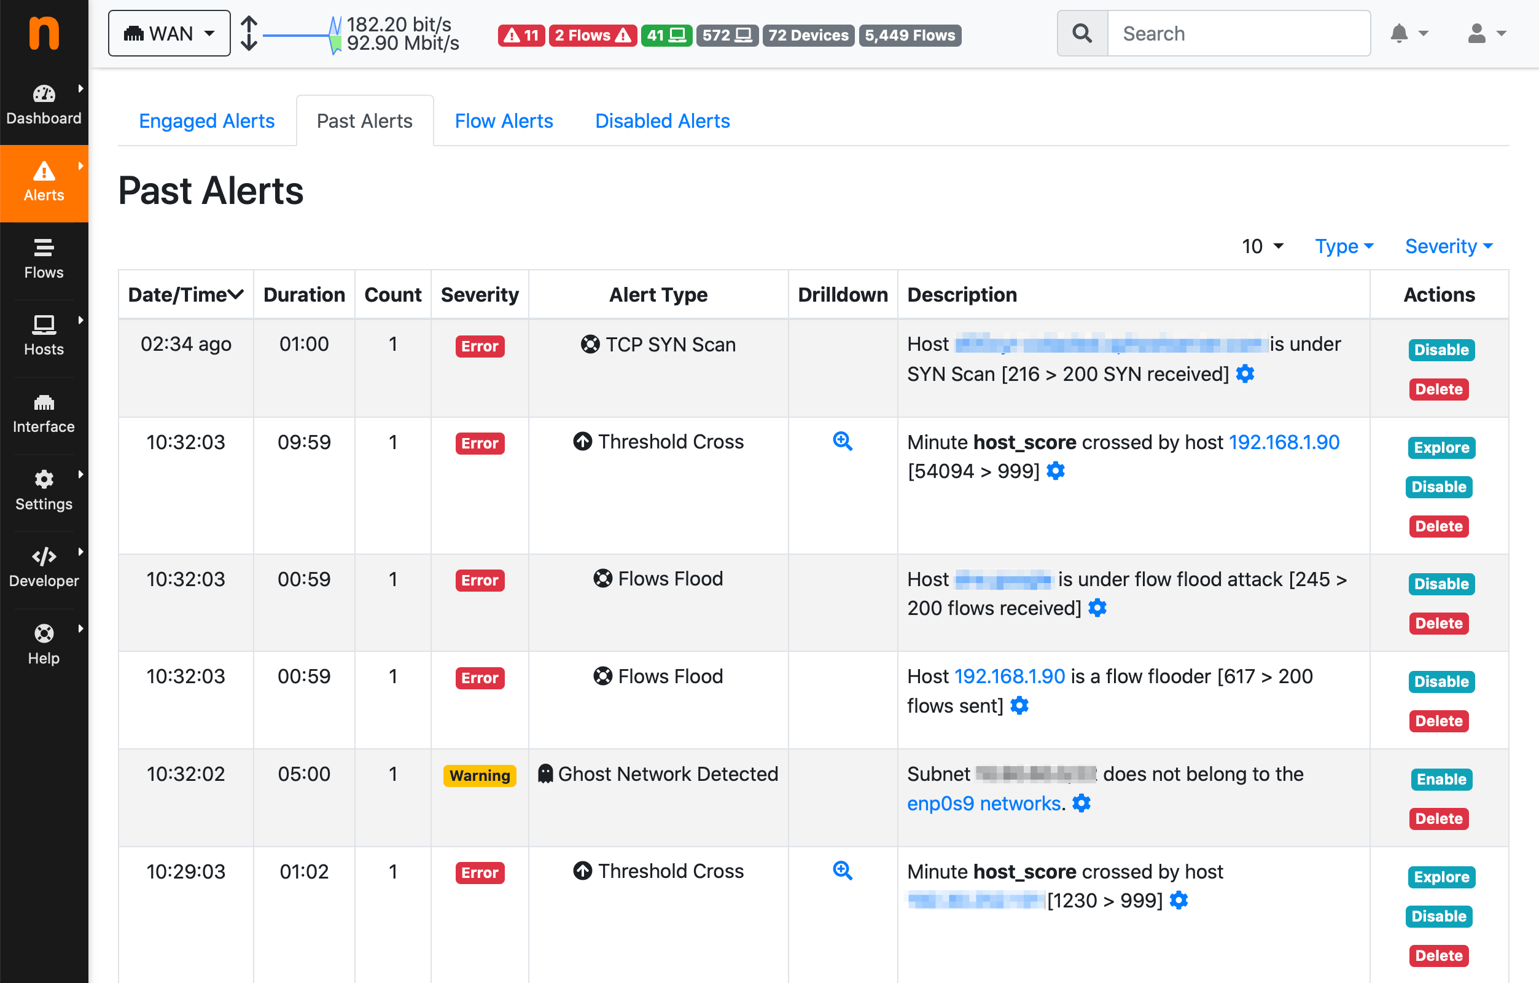1539x983 pixels.
Task: Click the search magnifier icon
Action: pos(1081,33)
